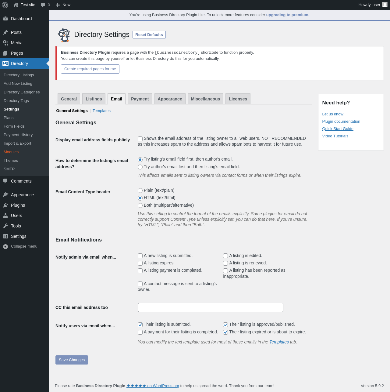Image resolution: width=390 pixels, height=392 pixels.
Task: Open the comments bubble icon in admin bar
Action: pyautogui.click(x=43, y=5)
